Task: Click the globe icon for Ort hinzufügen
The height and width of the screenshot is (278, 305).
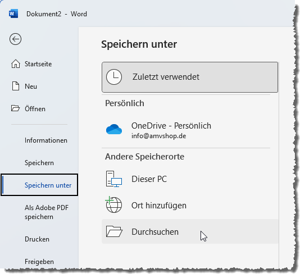Action: coord(113,204)
